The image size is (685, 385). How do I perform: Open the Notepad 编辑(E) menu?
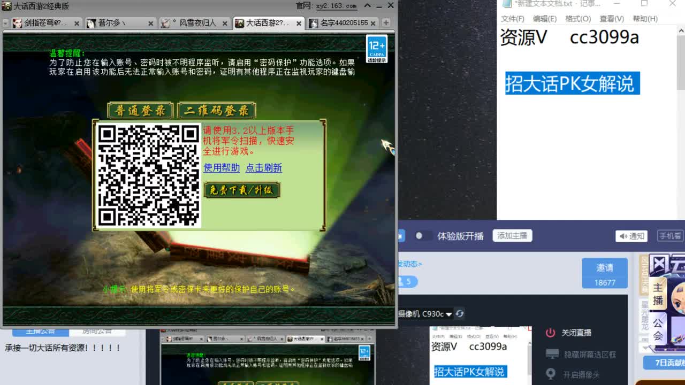tap(545, 19)
